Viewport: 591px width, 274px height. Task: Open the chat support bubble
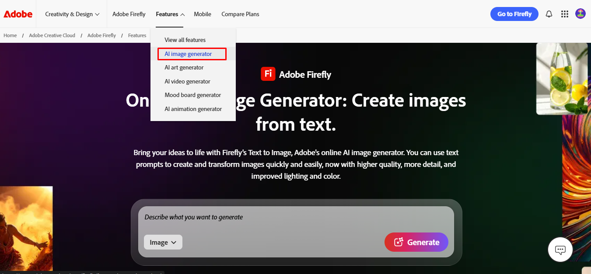pos(560,250)
